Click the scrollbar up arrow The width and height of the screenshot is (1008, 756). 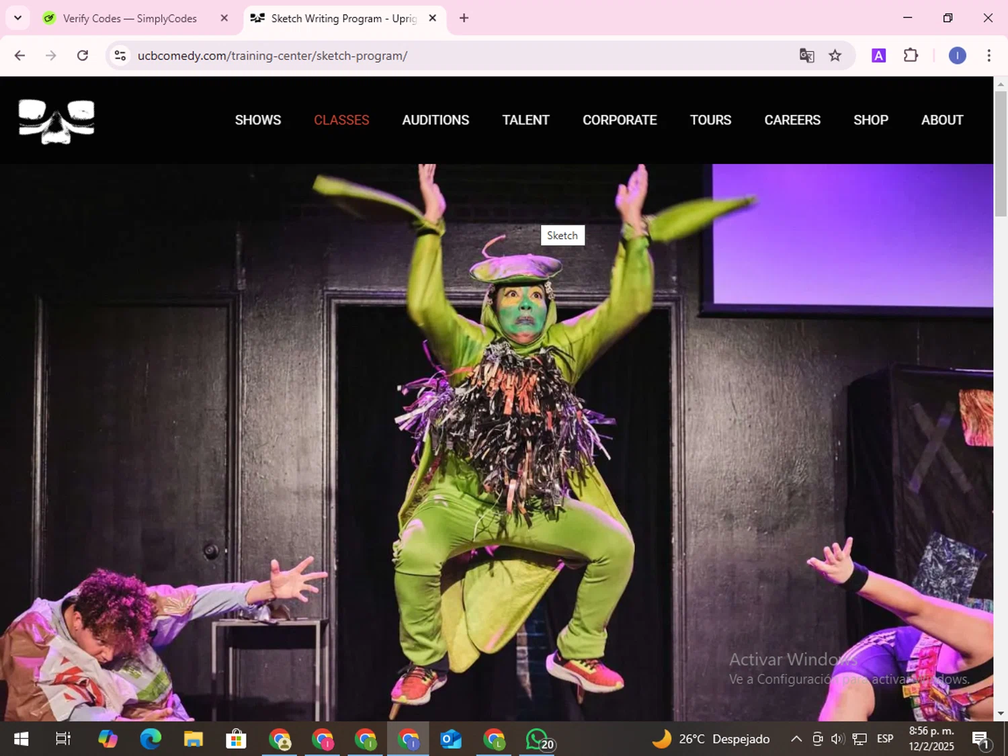(1001, 84)
